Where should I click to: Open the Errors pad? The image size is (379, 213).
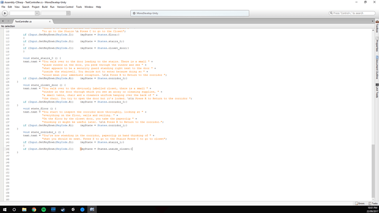tap(360, 204)
